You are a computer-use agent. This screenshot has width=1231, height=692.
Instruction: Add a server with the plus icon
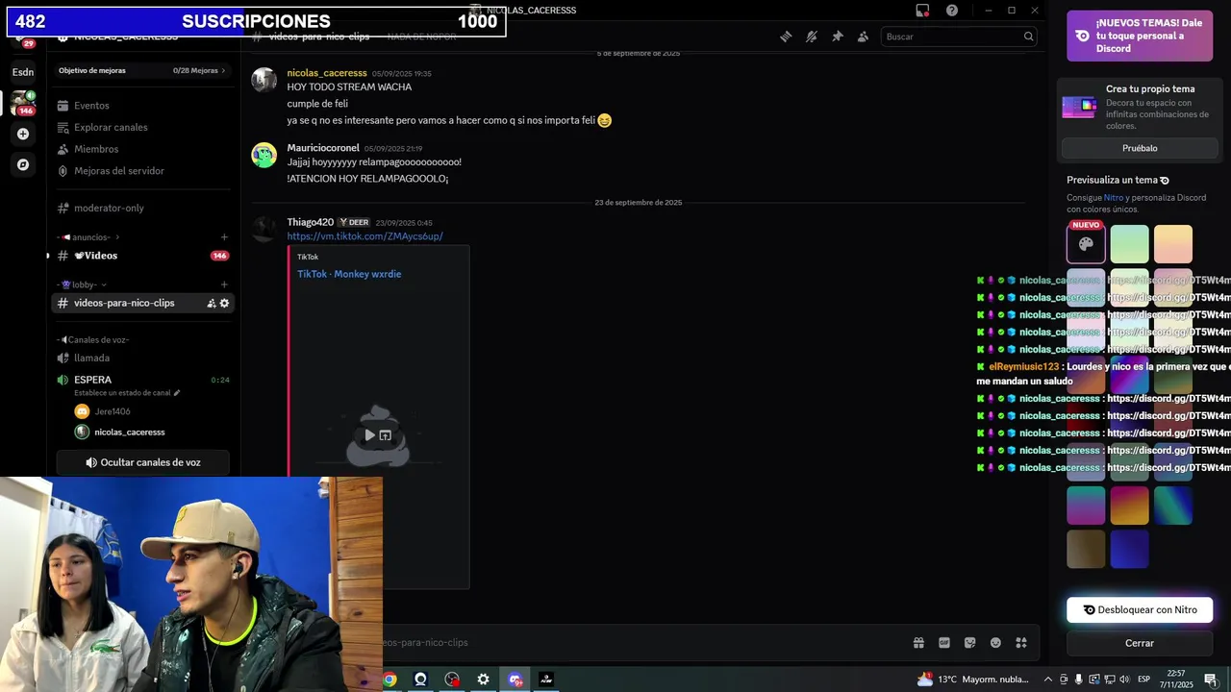(23, 134)
